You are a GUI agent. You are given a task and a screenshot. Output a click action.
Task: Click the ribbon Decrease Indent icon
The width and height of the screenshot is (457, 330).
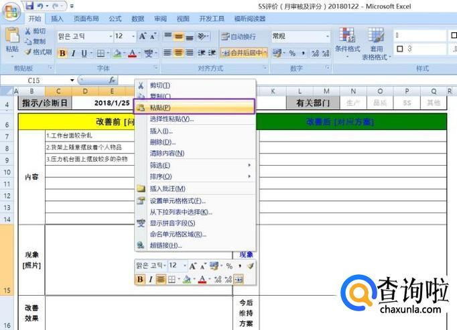tap(202, 53)
